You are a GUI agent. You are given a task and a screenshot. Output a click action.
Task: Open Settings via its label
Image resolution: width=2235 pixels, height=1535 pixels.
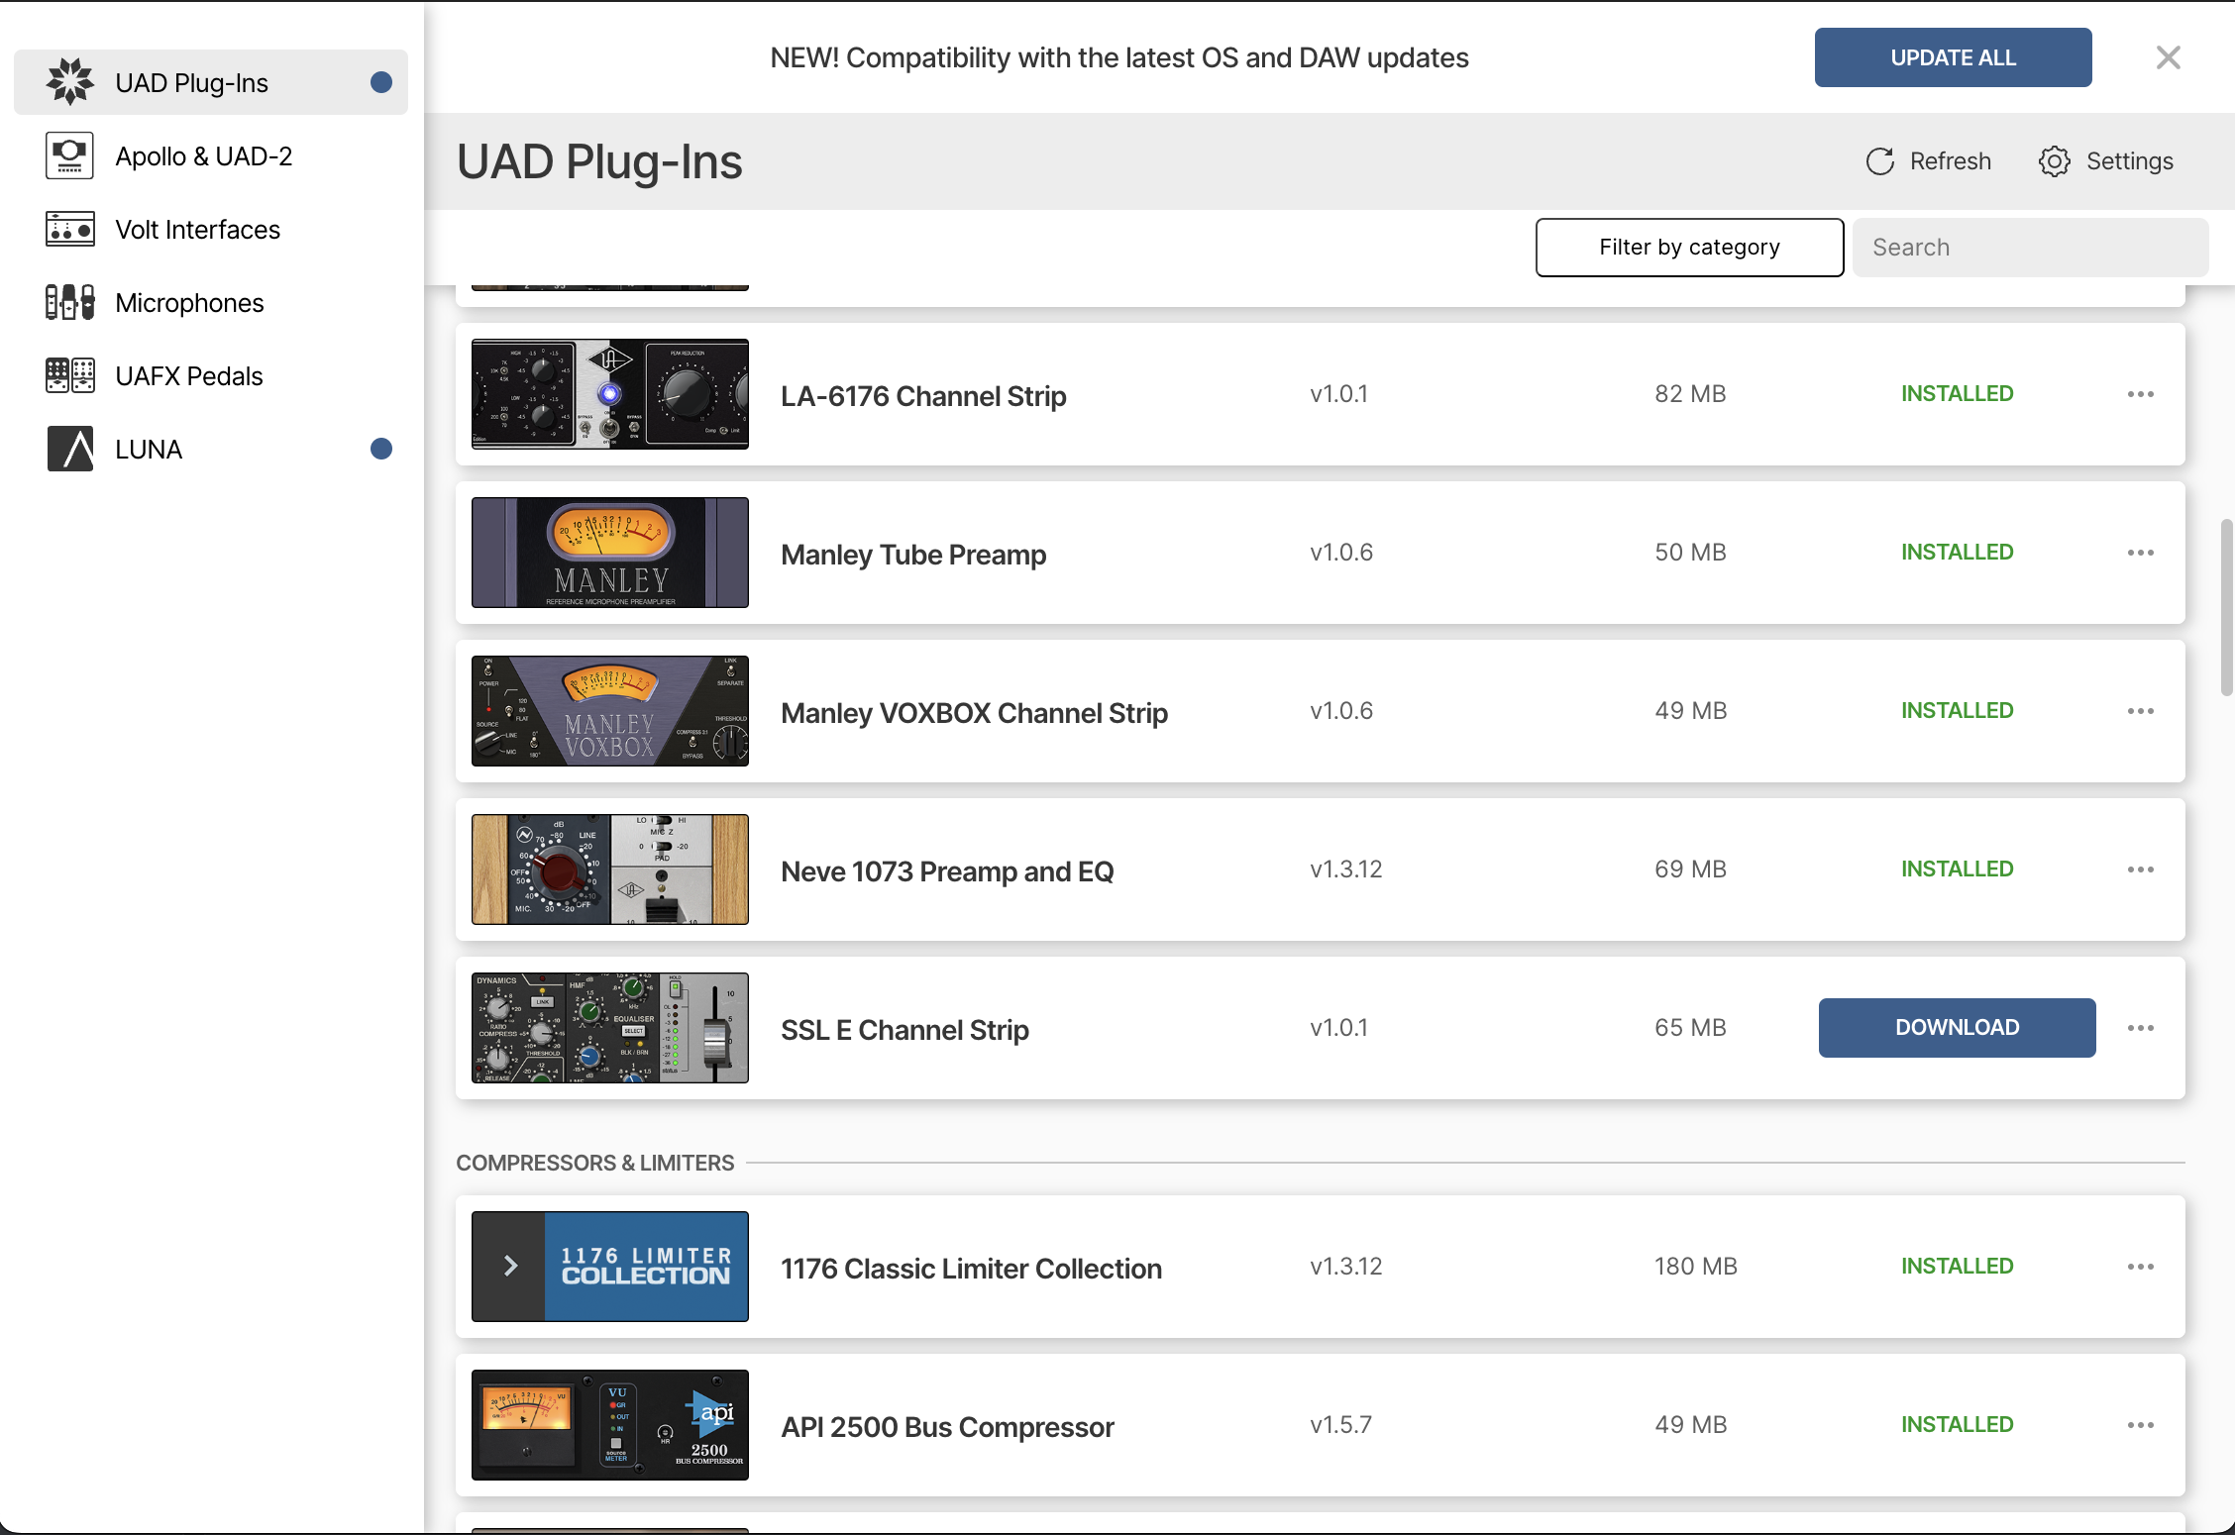pyautogui.click(x=2129, y=161)
